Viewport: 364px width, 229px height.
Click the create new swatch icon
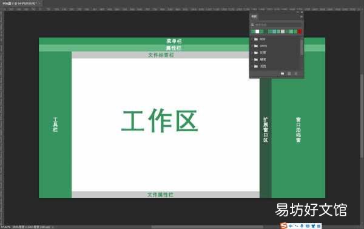289,74
